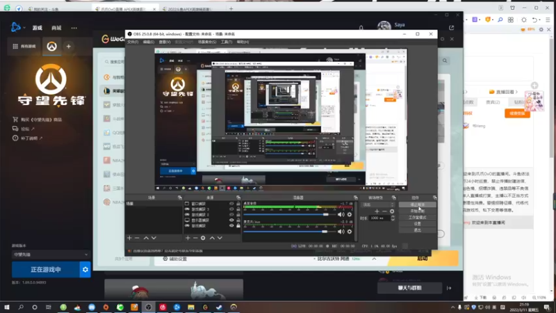Viewport: 556px width, 313px height.
Task: Collapse Battle.net friends panel arrow icon
Action: click(449, 288)
